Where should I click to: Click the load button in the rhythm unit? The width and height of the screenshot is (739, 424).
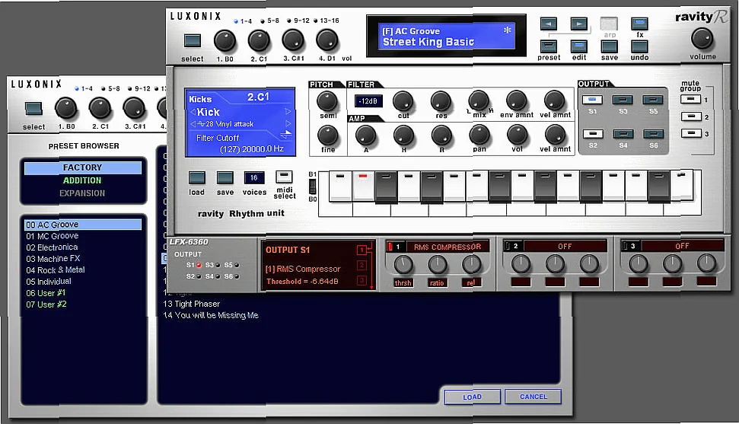click(x=197, y=178)
